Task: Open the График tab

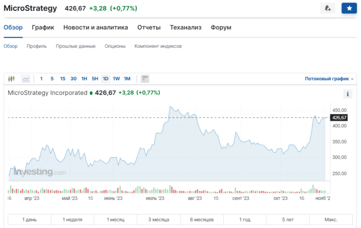Action: (x=43, y=27)
